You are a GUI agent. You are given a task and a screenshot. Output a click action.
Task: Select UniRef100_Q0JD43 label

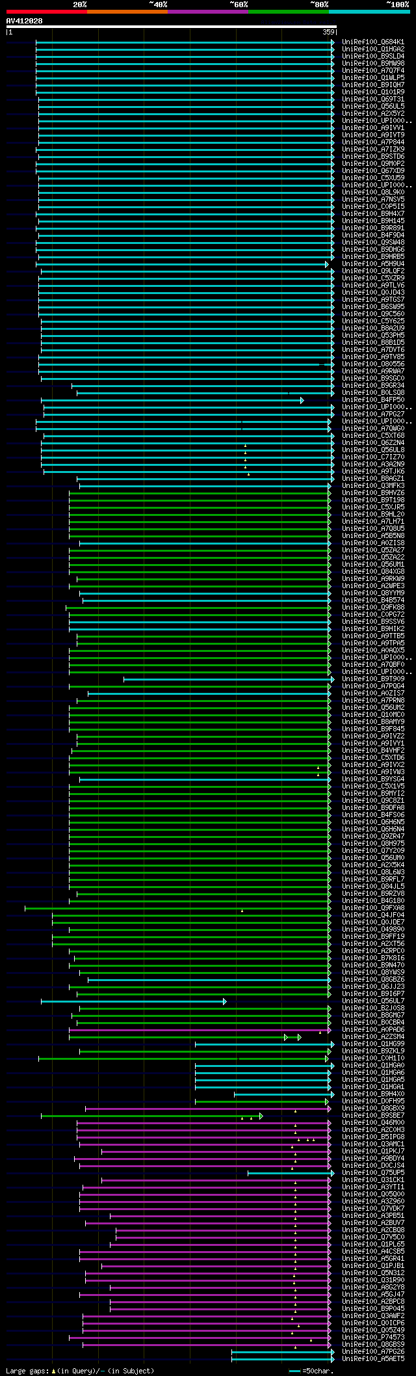click(x=373, y=292)
